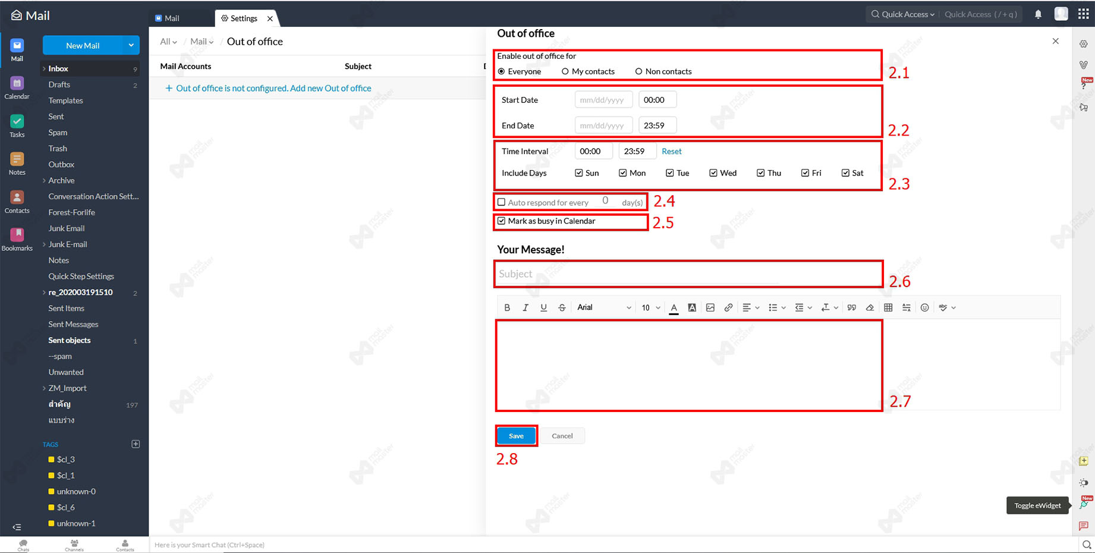1095x553 pixels.
Task: Uncheck the Mon day checkbox
Action: pyautogui.click(x=623, y=173)
